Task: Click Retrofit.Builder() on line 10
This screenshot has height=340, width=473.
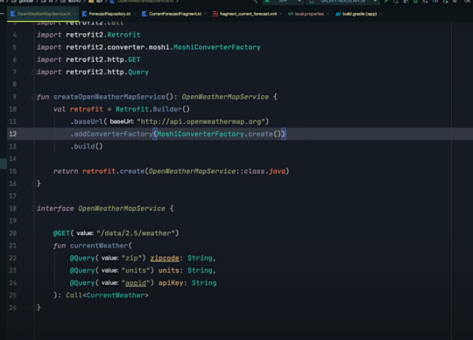Action: pyautogui.click(x=152, y=109)
